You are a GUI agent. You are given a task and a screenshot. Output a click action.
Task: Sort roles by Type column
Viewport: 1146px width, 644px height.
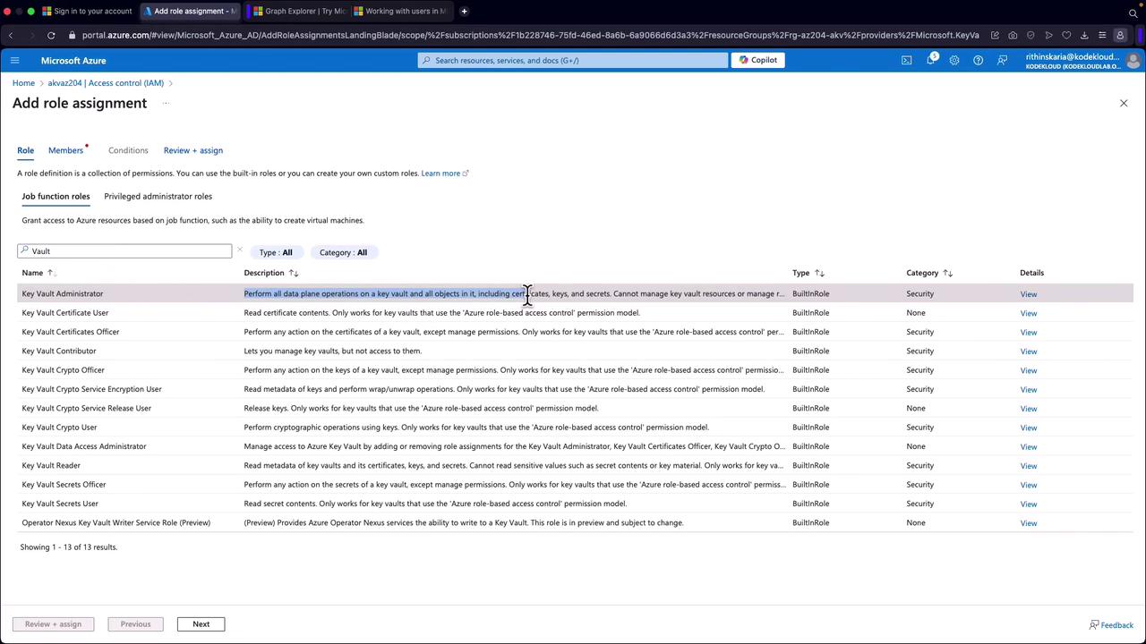(x=808, y=273)
